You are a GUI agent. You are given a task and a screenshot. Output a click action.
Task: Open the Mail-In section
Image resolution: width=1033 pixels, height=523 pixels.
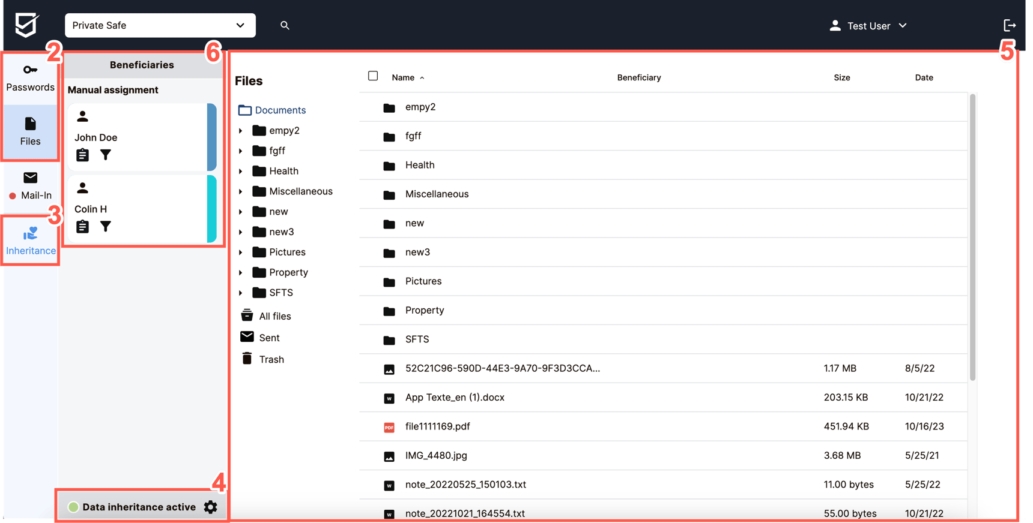tap(31, 186)
